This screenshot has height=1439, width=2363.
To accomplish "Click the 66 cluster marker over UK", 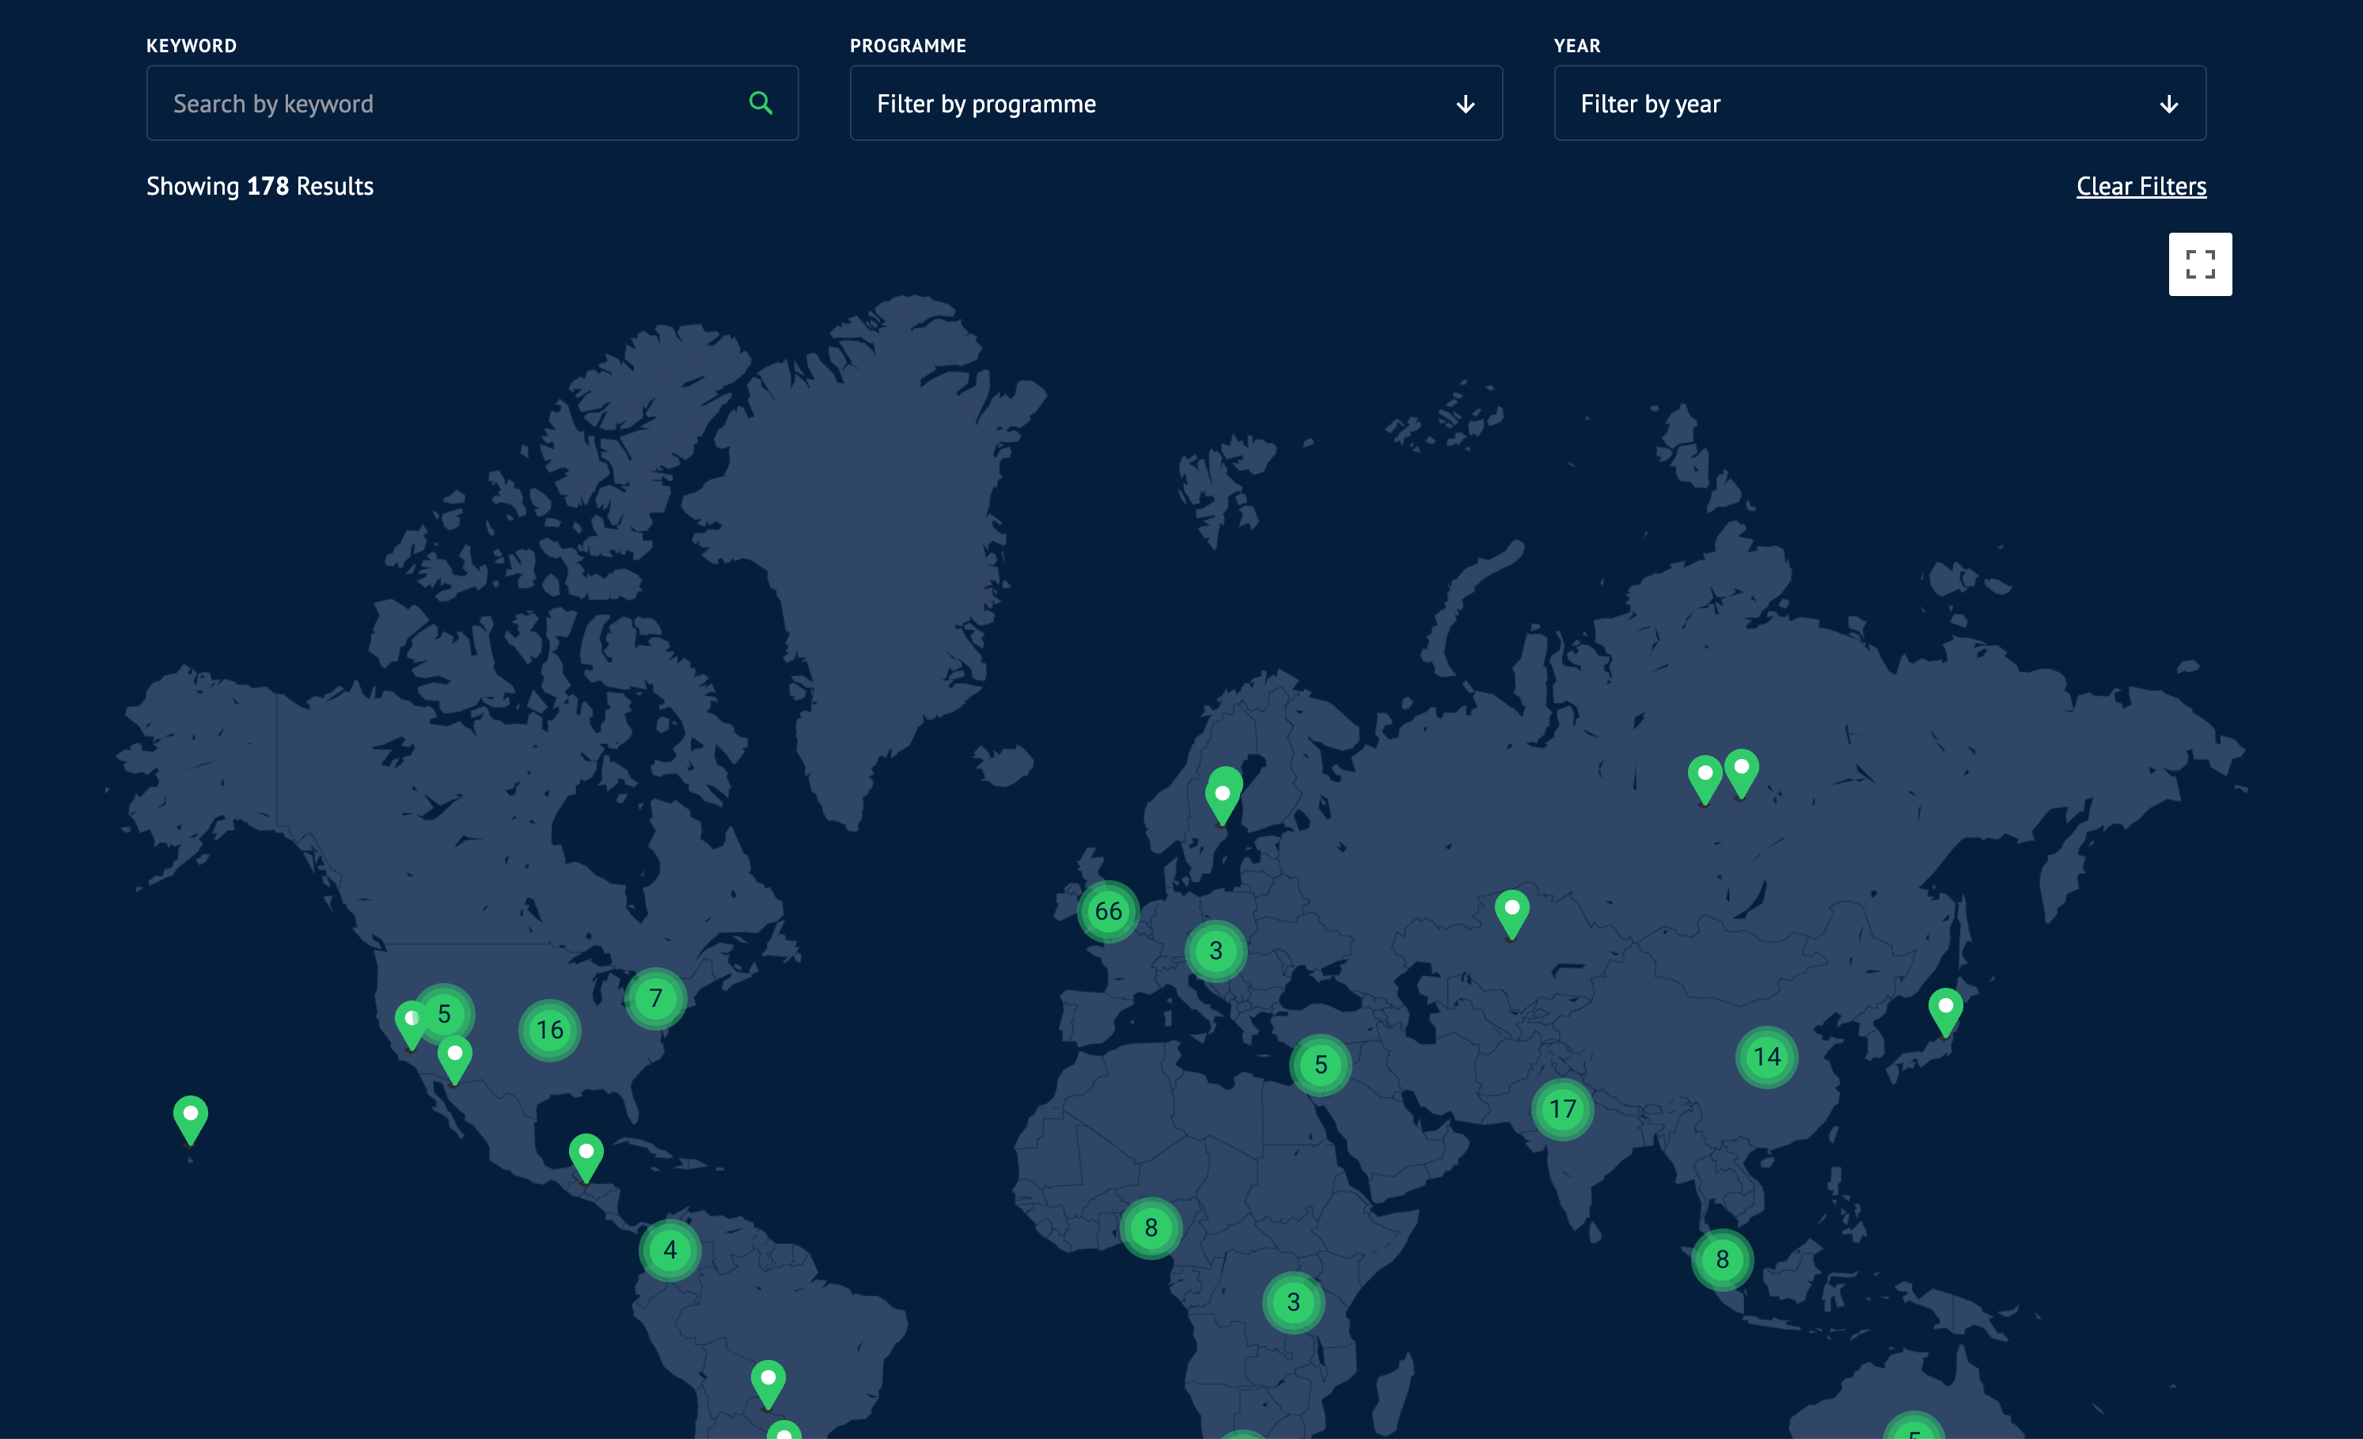I will pyautogui.click(x=1108, y=911).
